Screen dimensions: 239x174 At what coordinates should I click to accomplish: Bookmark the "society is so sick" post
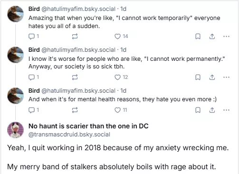(198, 77)
